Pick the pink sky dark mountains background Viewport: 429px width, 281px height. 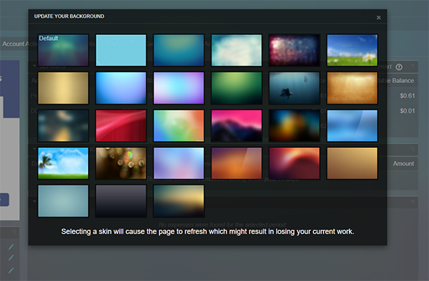click(237, 126)
